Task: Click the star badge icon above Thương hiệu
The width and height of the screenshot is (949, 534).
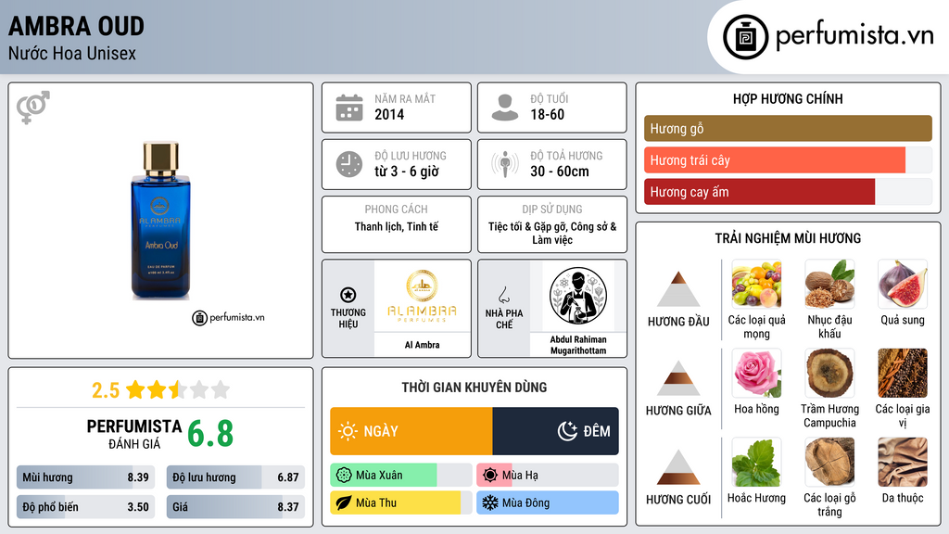Action: coord(348,295)
